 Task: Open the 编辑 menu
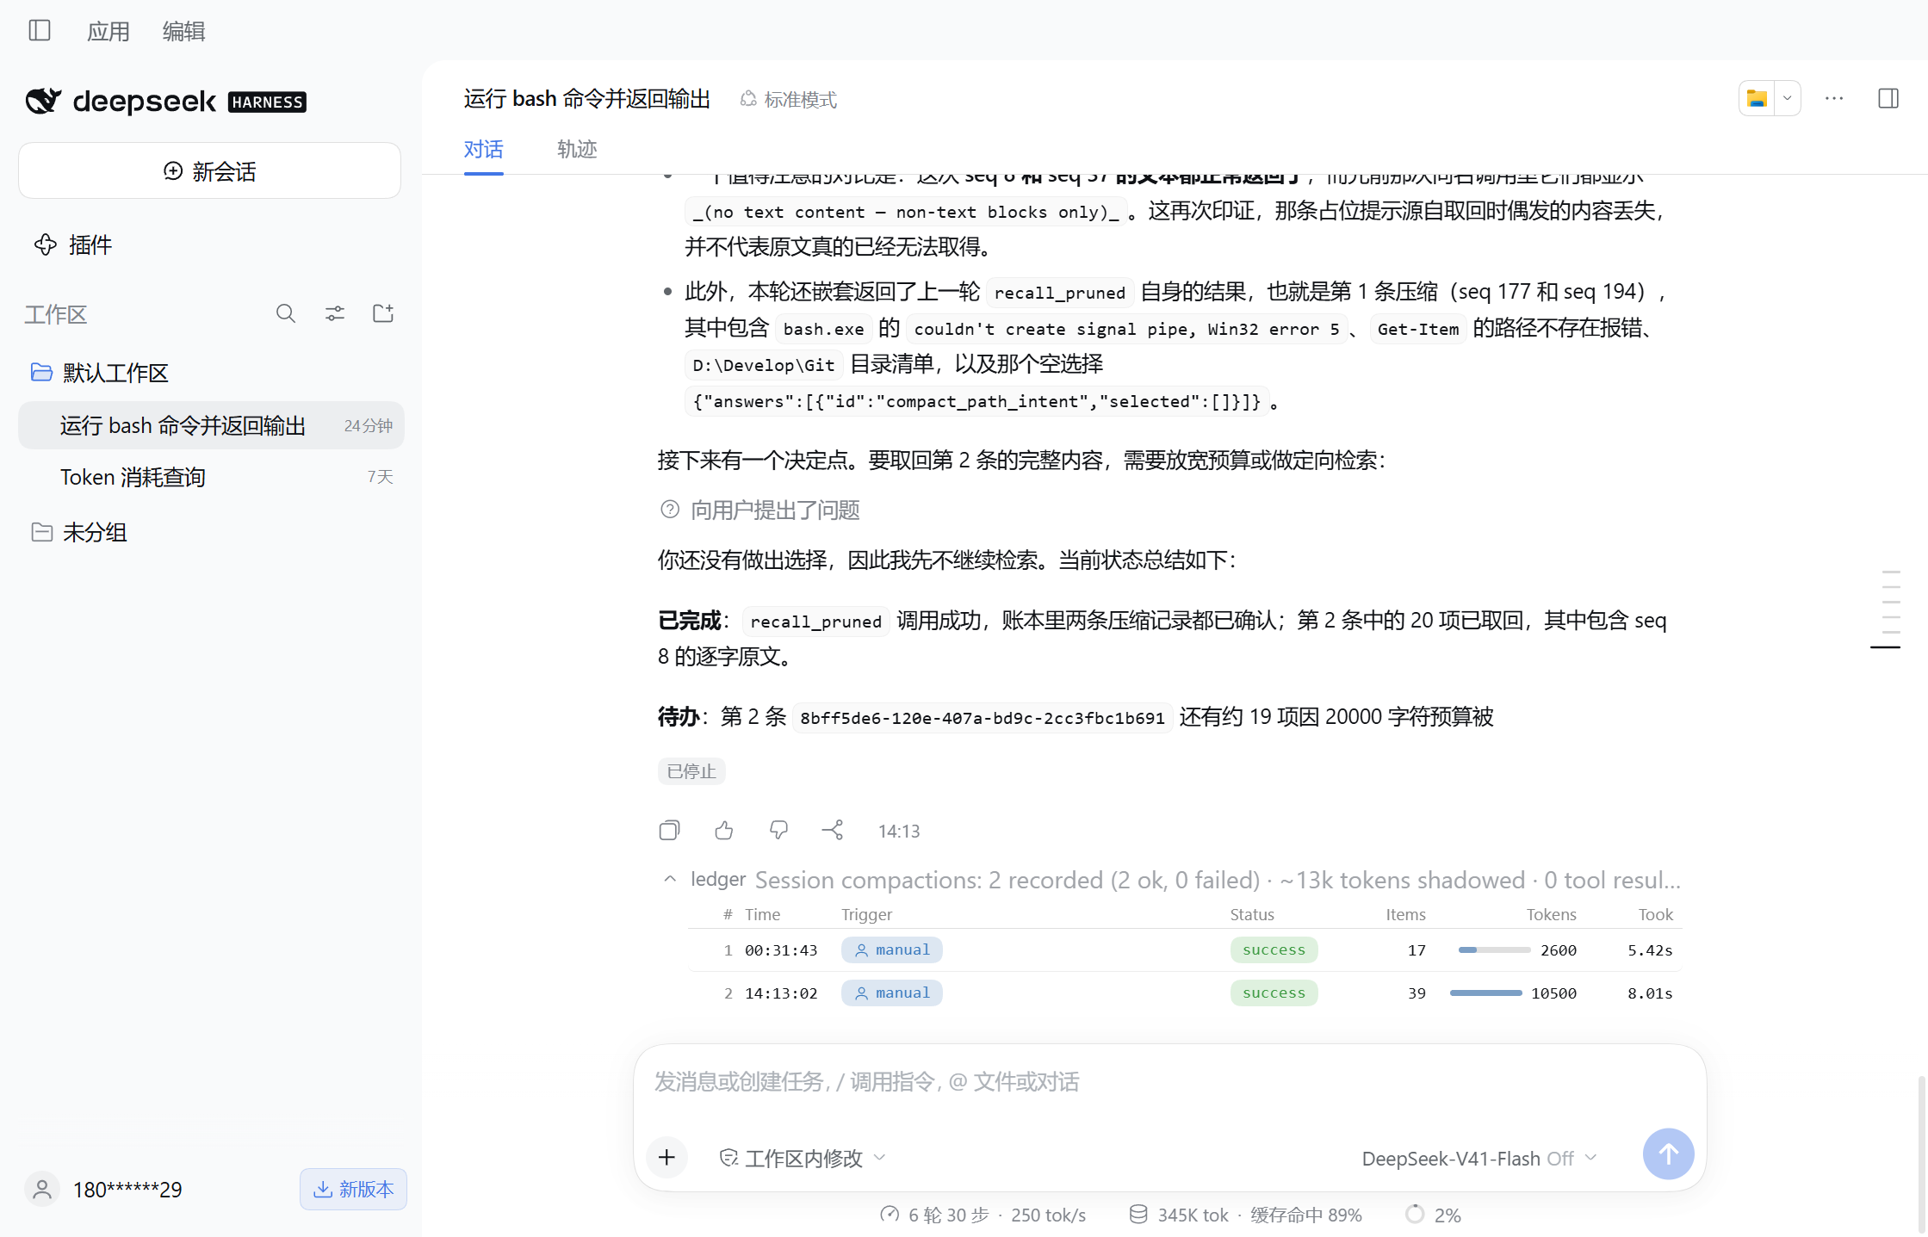(x=183, y=32)
